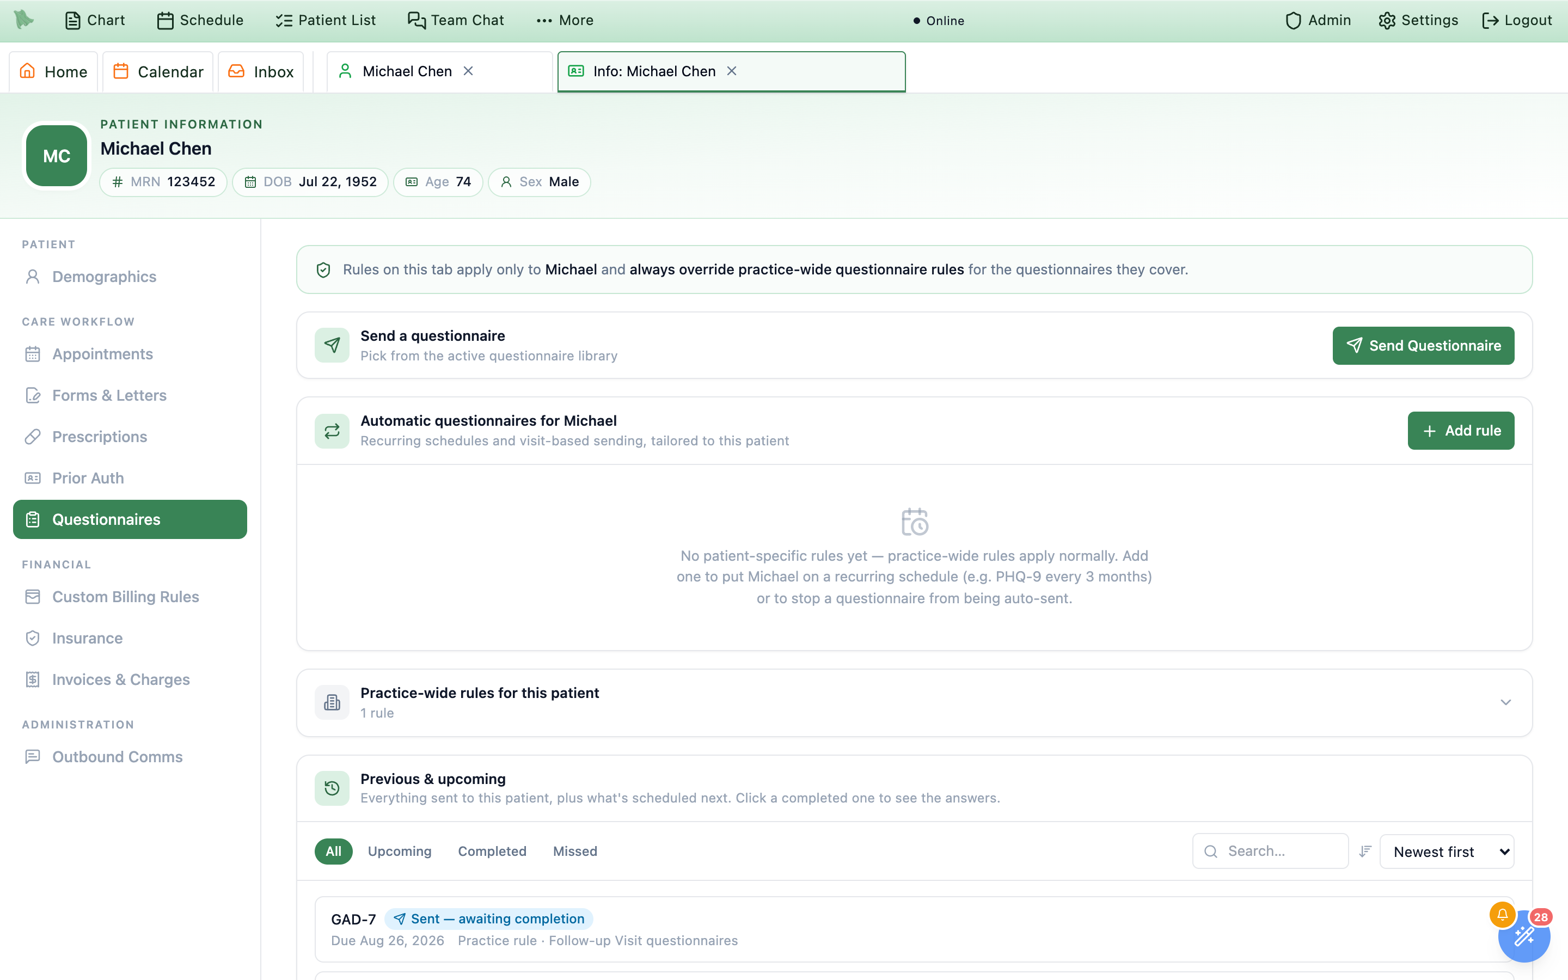Go to Patient List
Screen dimensions: 1568x980
[325, 20]
